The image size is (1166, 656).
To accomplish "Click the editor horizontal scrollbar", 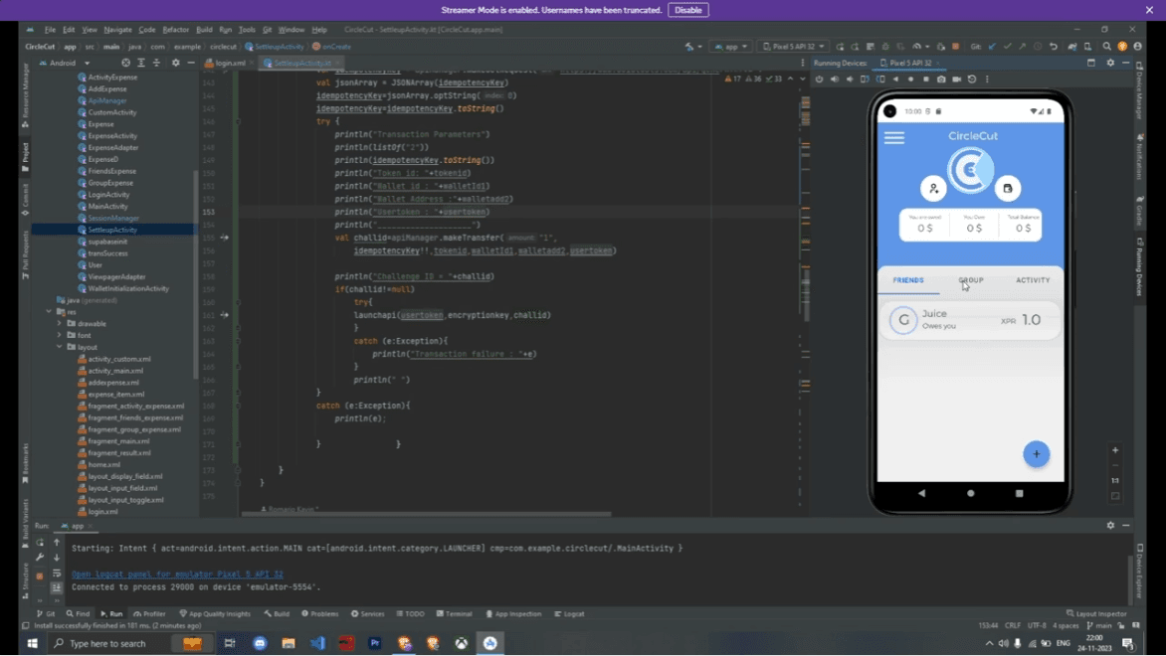I will pos(426,514).
